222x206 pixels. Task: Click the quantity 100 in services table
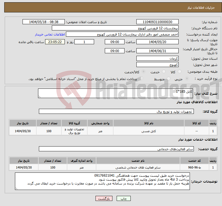click(53, 167)
